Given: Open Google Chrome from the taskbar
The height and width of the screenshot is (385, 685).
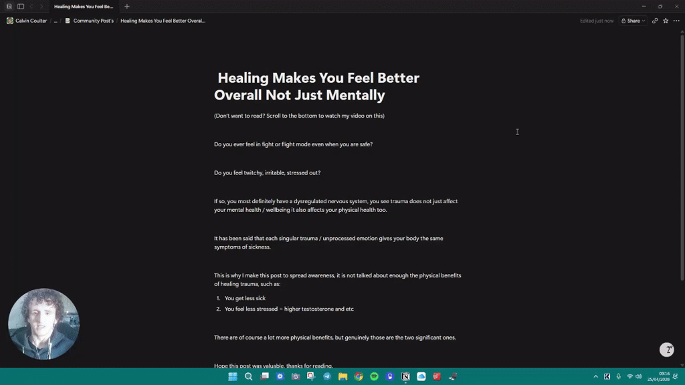Looking at the screenshot, I should click(359, 377).
